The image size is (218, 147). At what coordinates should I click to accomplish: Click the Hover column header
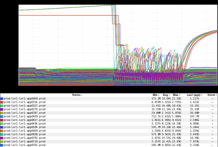tap(212, 95)
